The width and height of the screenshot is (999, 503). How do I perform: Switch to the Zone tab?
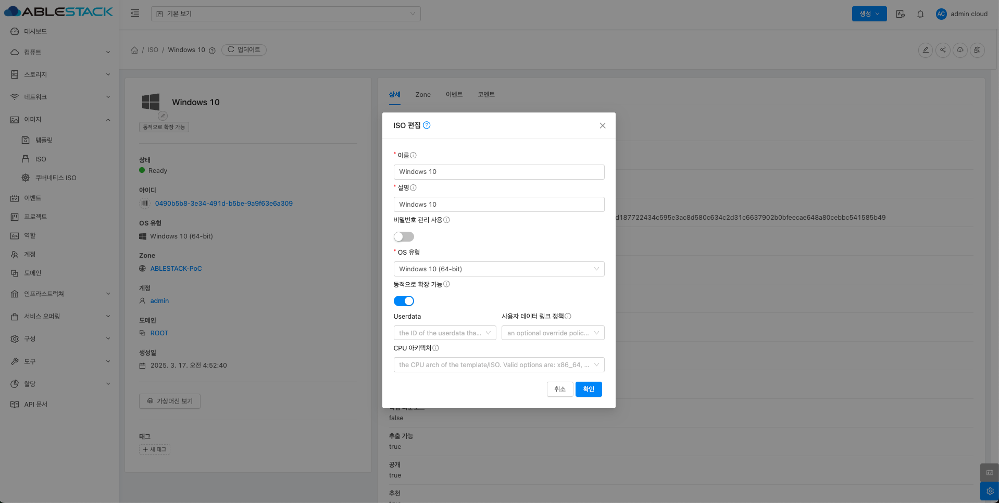click(x=422, y=95)
